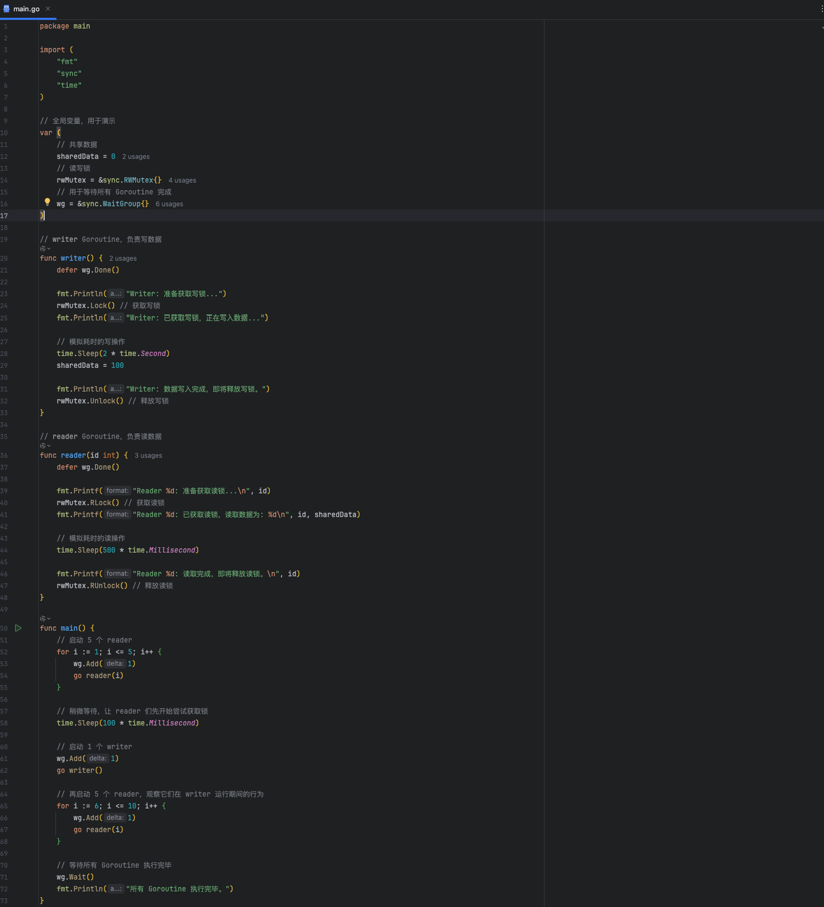Click the "sync" import string

pyautogui.click(x=69, y=74)
